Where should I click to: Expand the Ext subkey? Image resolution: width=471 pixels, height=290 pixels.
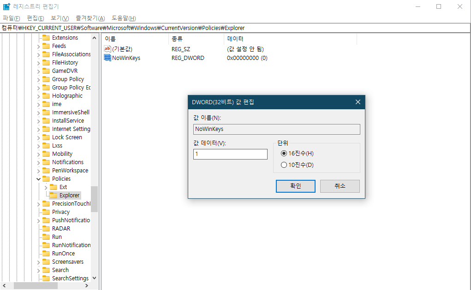[x=46, y=188]
